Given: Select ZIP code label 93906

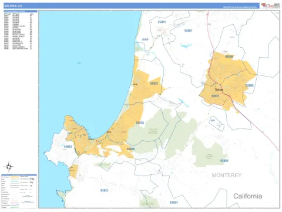Looking at the screenshot, I should (x=229, y=57).
